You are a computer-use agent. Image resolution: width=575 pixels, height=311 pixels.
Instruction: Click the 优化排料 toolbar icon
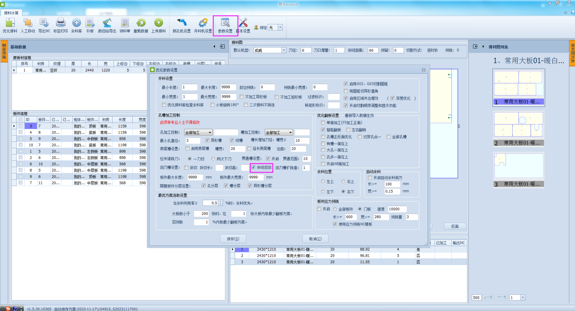click(10, 23)
